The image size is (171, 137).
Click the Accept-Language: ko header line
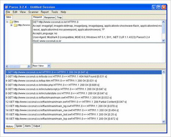click(45, 33)
